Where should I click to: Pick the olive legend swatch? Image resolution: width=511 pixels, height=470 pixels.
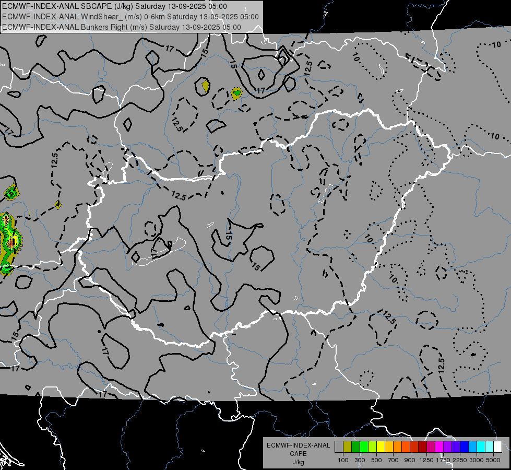click(348, 447)
